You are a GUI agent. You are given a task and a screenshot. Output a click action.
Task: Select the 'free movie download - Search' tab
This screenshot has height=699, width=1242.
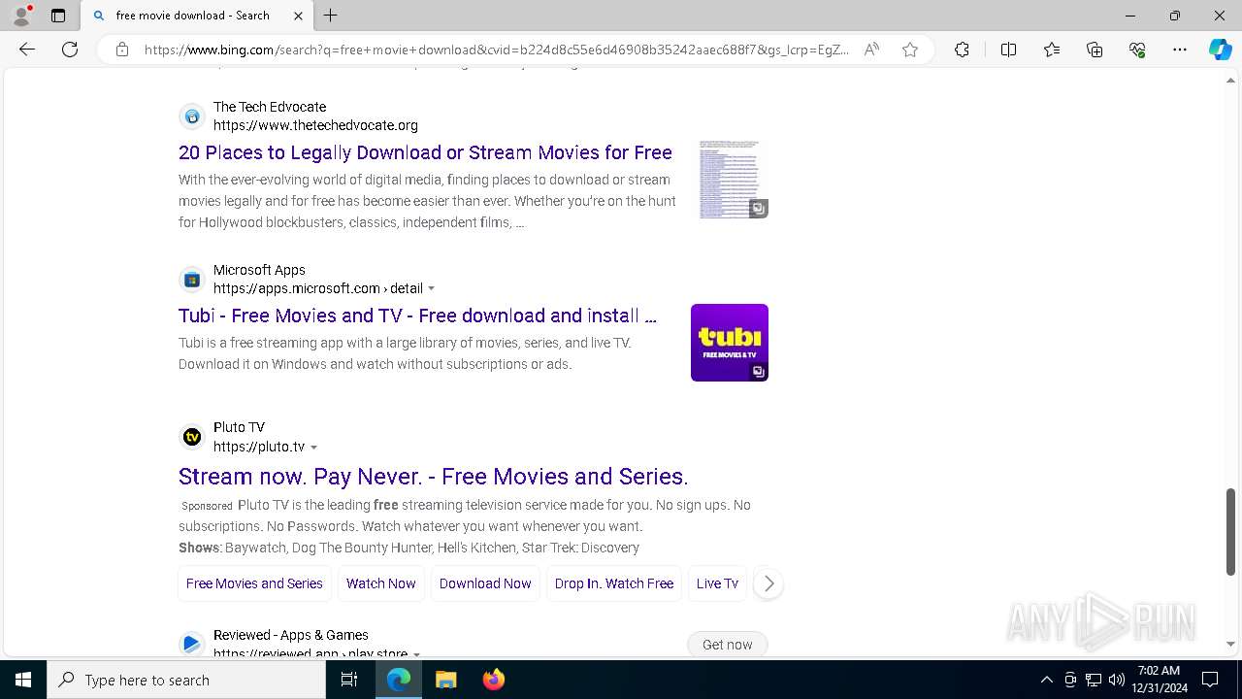[x=192, y=16]
